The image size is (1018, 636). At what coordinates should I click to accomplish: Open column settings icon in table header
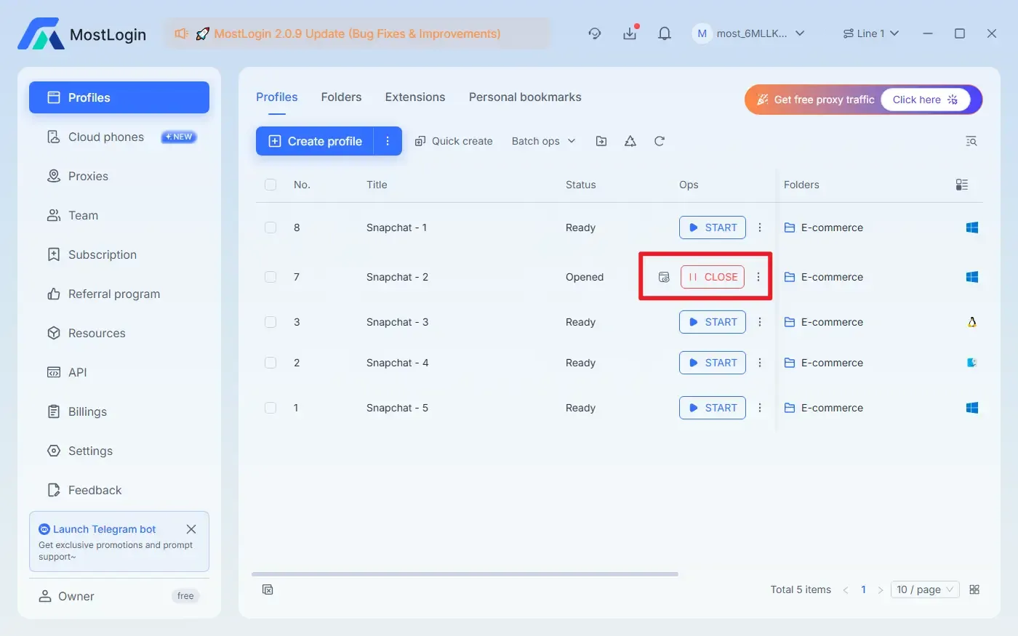coord(961,185)
